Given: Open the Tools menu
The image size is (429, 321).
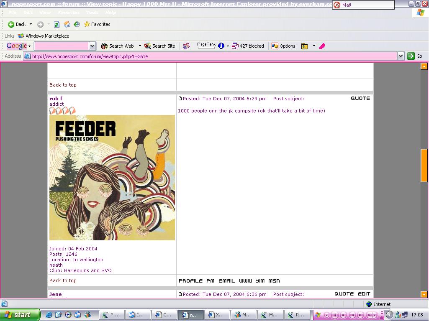Looking at the screenshot, I should tap(92, 13).
